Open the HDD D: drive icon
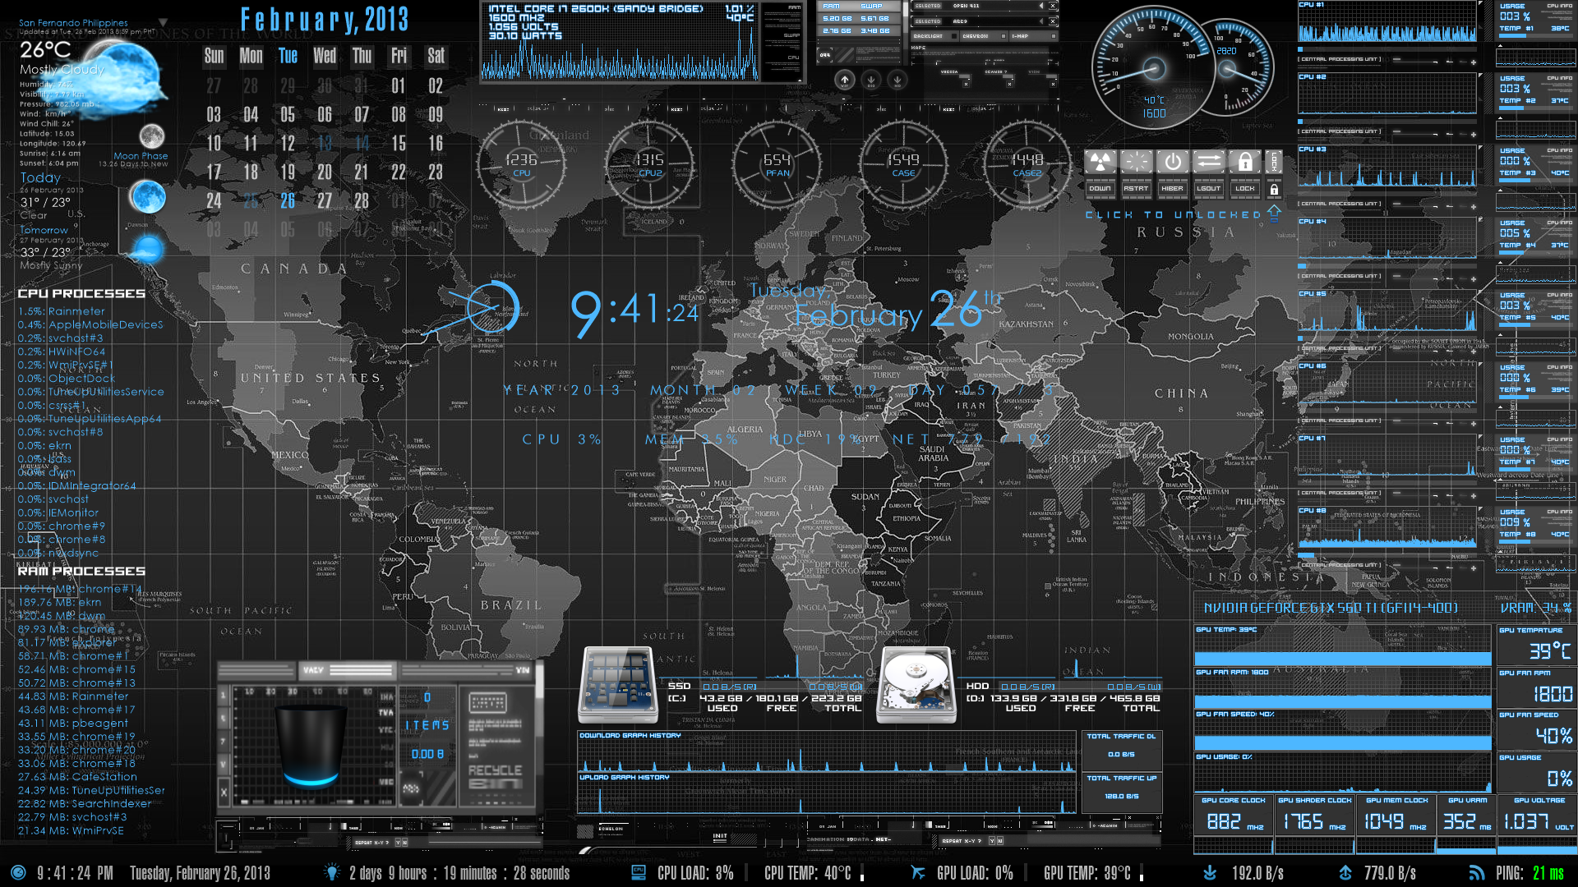Image resolution: width=1578 pixels, height=887 pixels. 916,684
